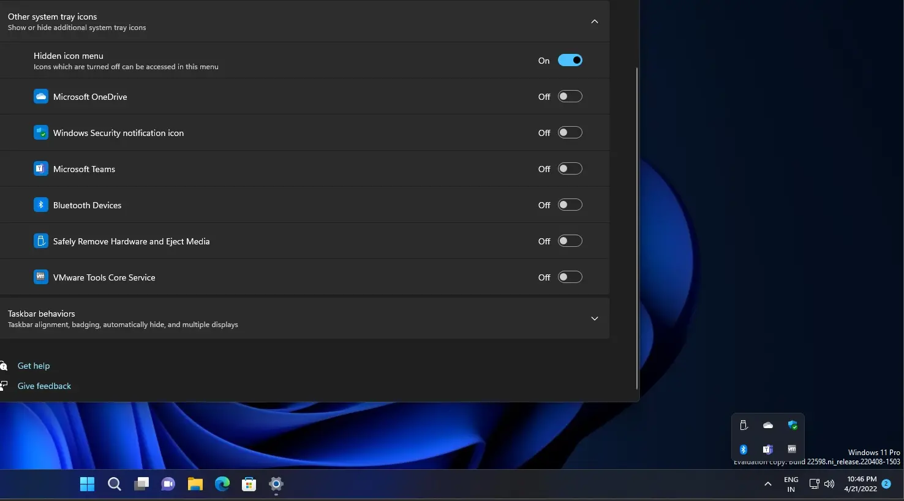Click the Get help link
The height and width of the screenshot is (501, 904).
click(34, 366)
